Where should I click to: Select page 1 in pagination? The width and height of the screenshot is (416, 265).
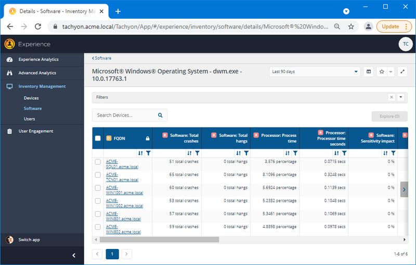(x=112, y=254)
